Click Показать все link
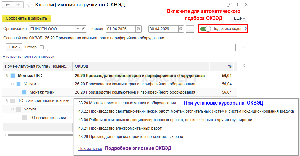Image resolution: width=300 pixels, height=156 pixels. click(90, 149)
